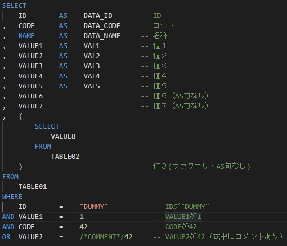Screen dimensions: 287x246
Task: Click the DATA_NAME alias
Action: pyautogui.click(x=102, y=36)
